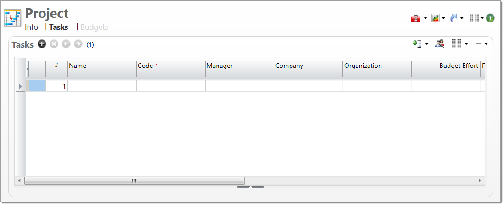This screenshot has width=504, height=205.
Task: Open the assign resources people icon
Action: 440,44
